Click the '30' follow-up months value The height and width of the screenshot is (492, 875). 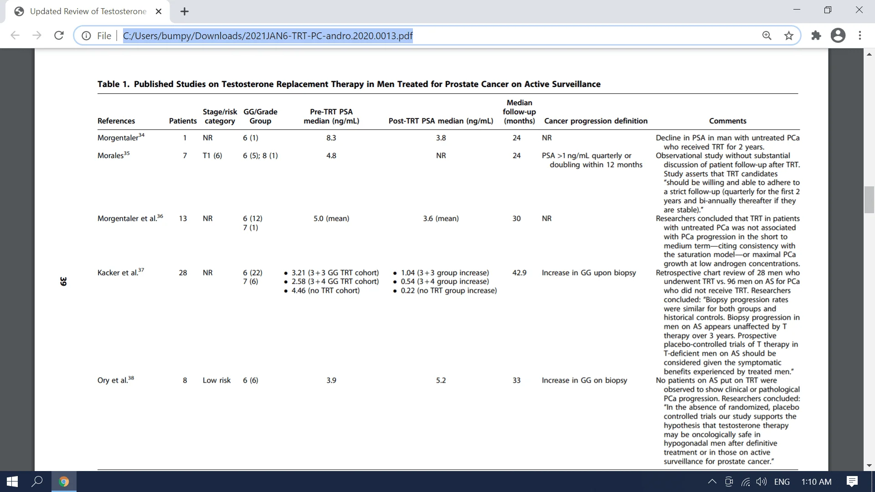[516, 218]
